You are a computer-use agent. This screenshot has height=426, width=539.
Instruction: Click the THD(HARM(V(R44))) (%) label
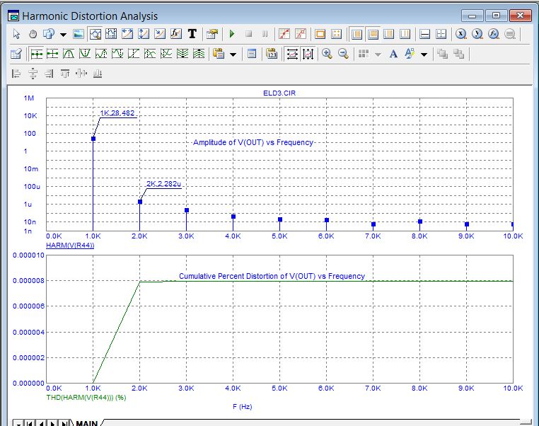pyautogui.click(x=86, y=398)
